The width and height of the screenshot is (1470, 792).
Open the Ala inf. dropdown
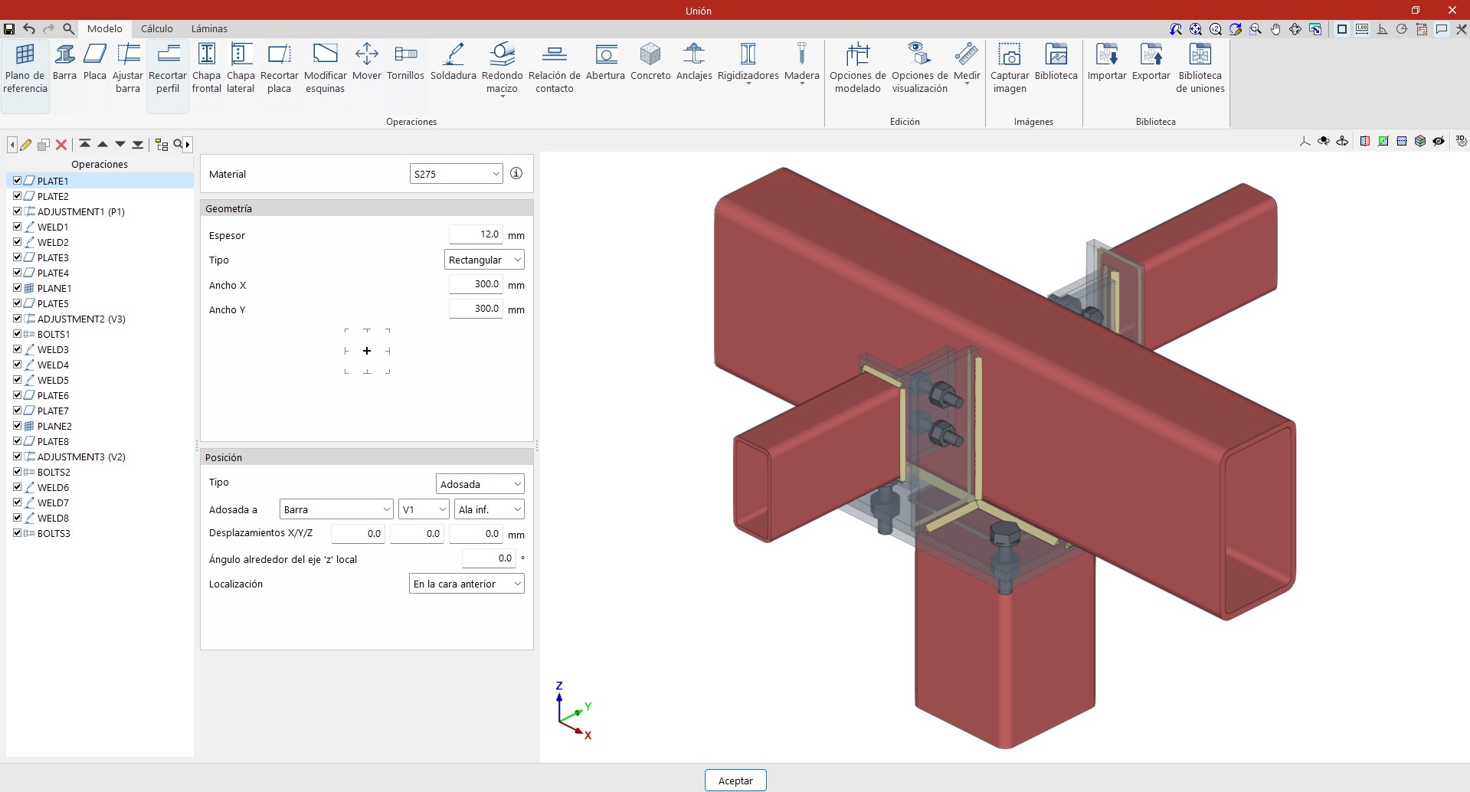(x=489, y=509)
